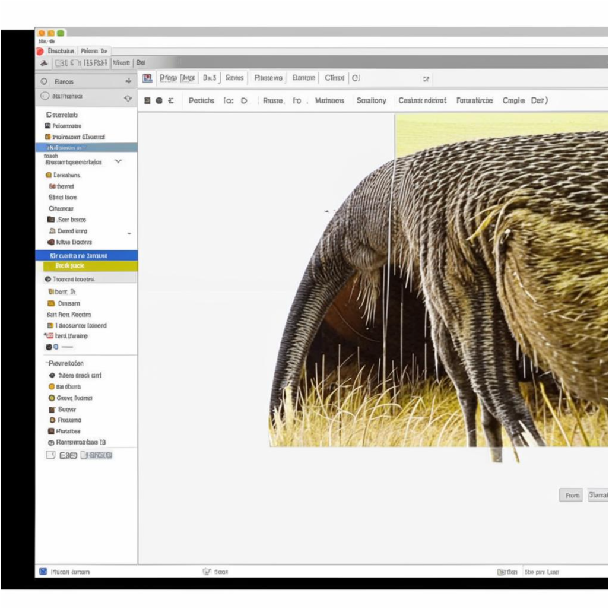609x609 pixels.
Task: Click Cmple in the toolbar
Action: (513, 100)
